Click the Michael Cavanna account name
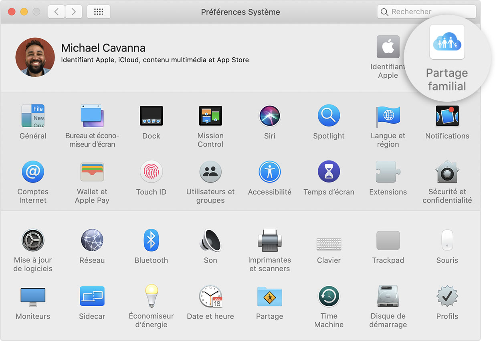The width and height of the screenshot is (497, 341). (103, 48)
